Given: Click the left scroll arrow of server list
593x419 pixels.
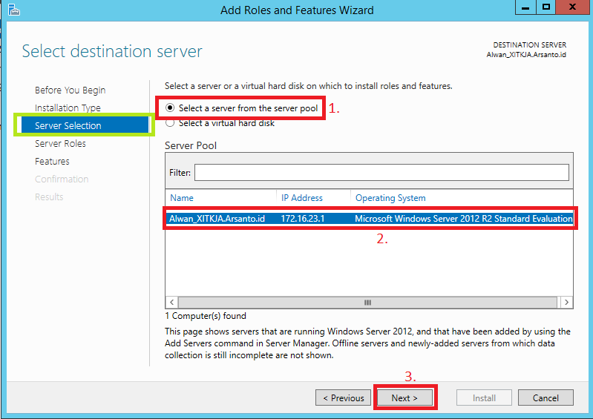Looking at the screenshot, I should (171, 303).
